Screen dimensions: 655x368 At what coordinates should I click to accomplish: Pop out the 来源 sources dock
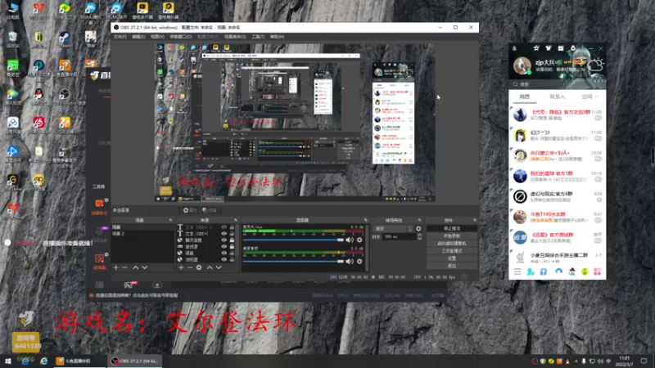point(236,220)
